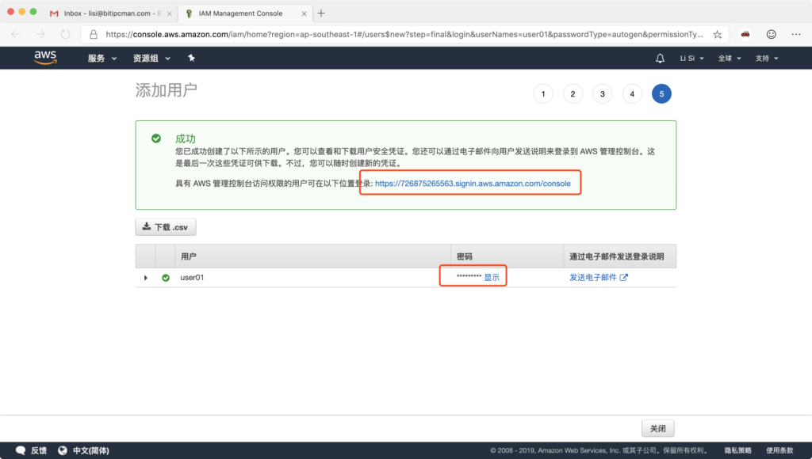Viewport: 812px width, 459px height.
Task: Click the browser URL address bar
Action: point(404,35)
